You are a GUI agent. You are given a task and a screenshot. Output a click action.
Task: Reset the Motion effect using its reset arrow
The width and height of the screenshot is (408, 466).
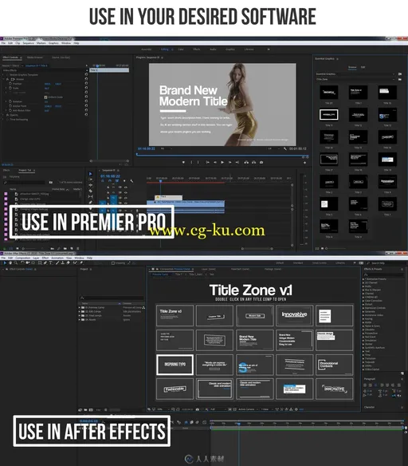(86, 79)
